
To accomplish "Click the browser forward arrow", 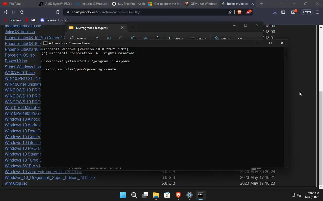I will tap(14, 12).
